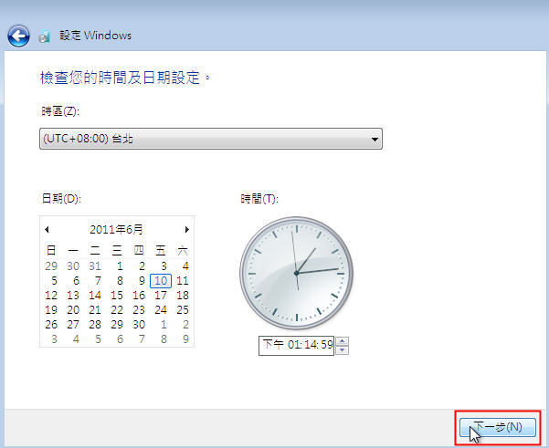Show previous month in calendar
This screenshot has height=448, width=549.
pyautogui.click(x=47, y=229)
